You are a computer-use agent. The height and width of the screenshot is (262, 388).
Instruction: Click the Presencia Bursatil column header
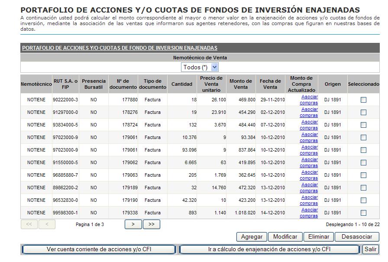pyautogui.click(x=94, y=84)
